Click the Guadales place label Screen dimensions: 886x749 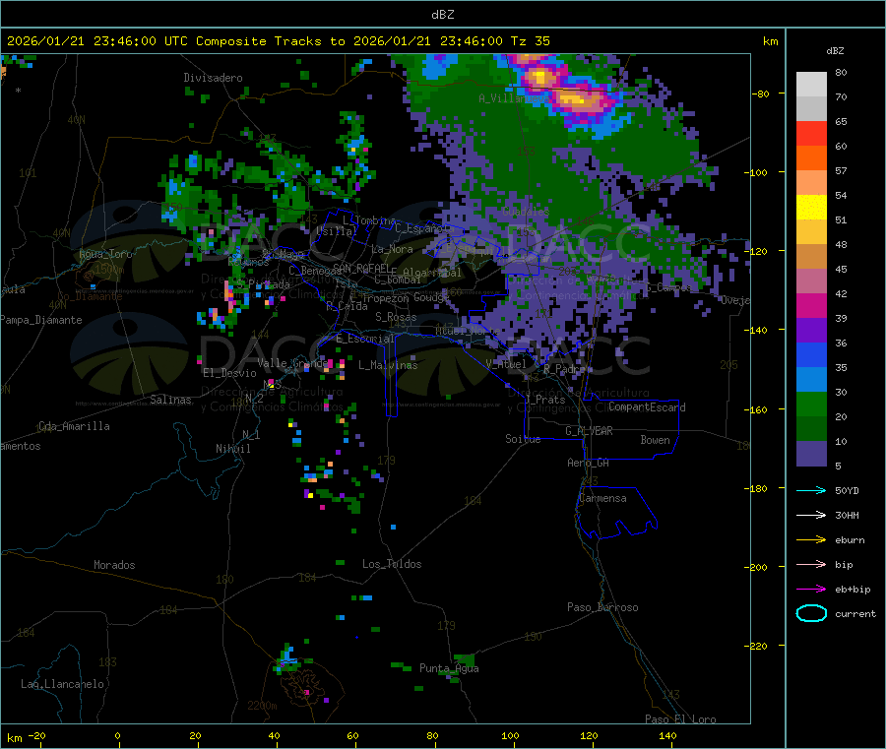(x=526, y=212)
